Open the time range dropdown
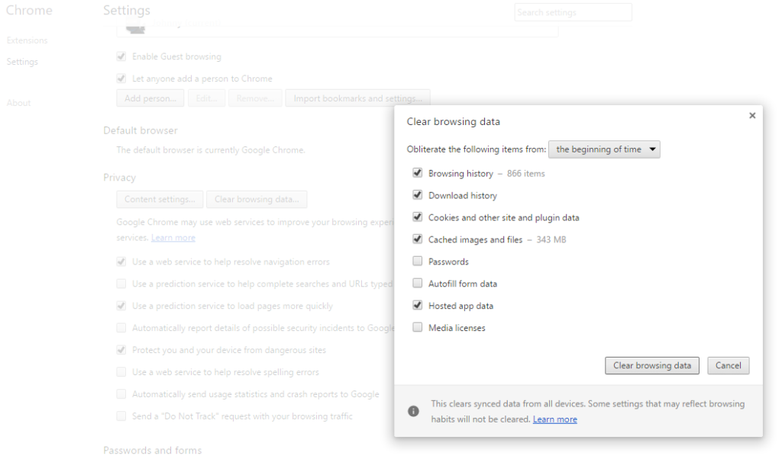782x459 pixels. pyautogui.click(x=604, y=149)
